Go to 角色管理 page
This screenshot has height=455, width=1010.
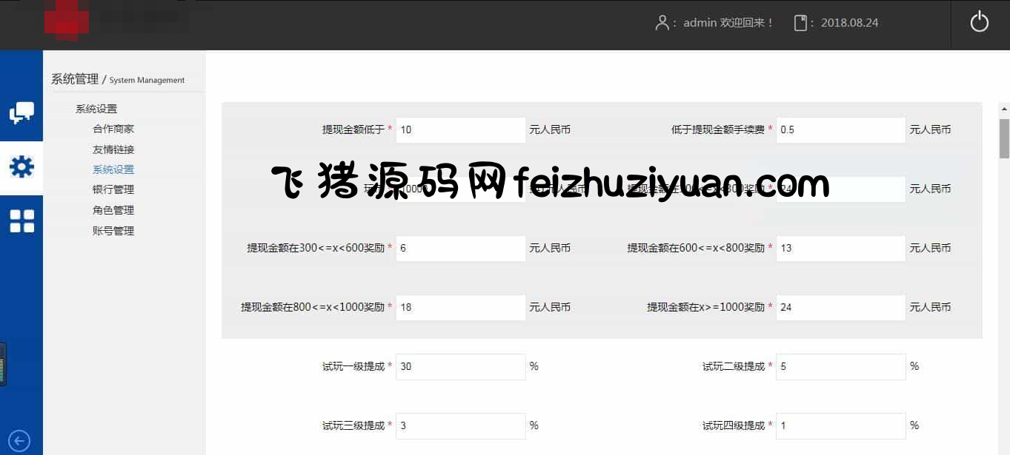113,210
